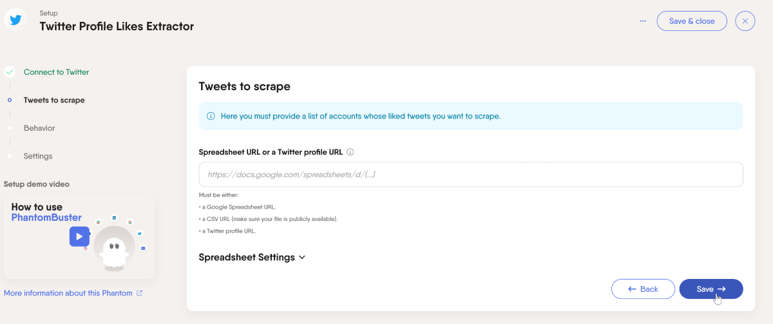Viewport: 773px width, 324px height.
Task: Click the Back button
Action: click(643, 289)
